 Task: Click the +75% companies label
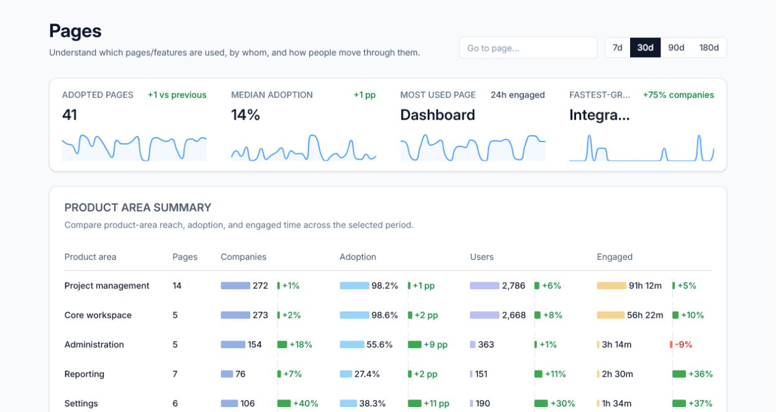(678, 95)
